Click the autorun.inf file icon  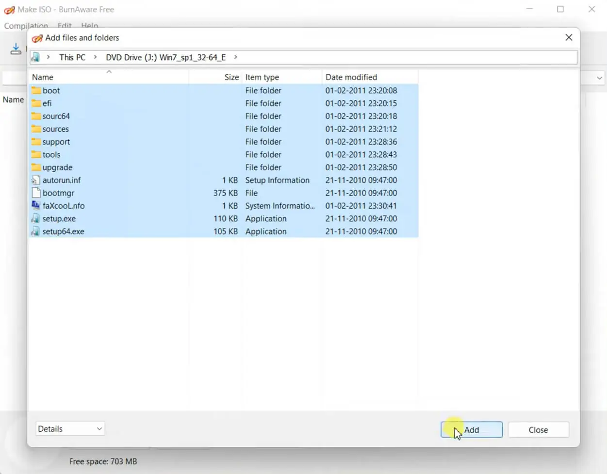coord(35,180)
